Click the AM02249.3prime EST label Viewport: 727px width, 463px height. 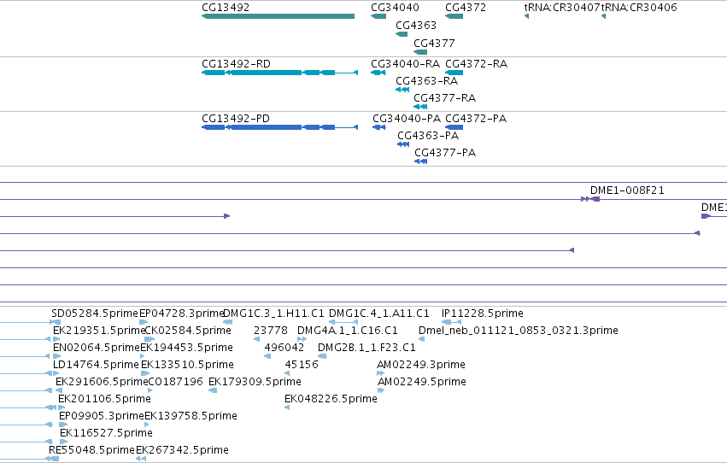[421, 365]
